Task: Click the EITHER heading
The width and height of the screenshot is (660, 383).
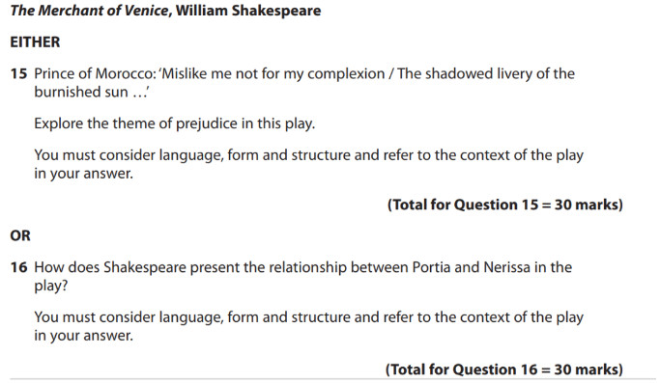Action: pos(35,42)
